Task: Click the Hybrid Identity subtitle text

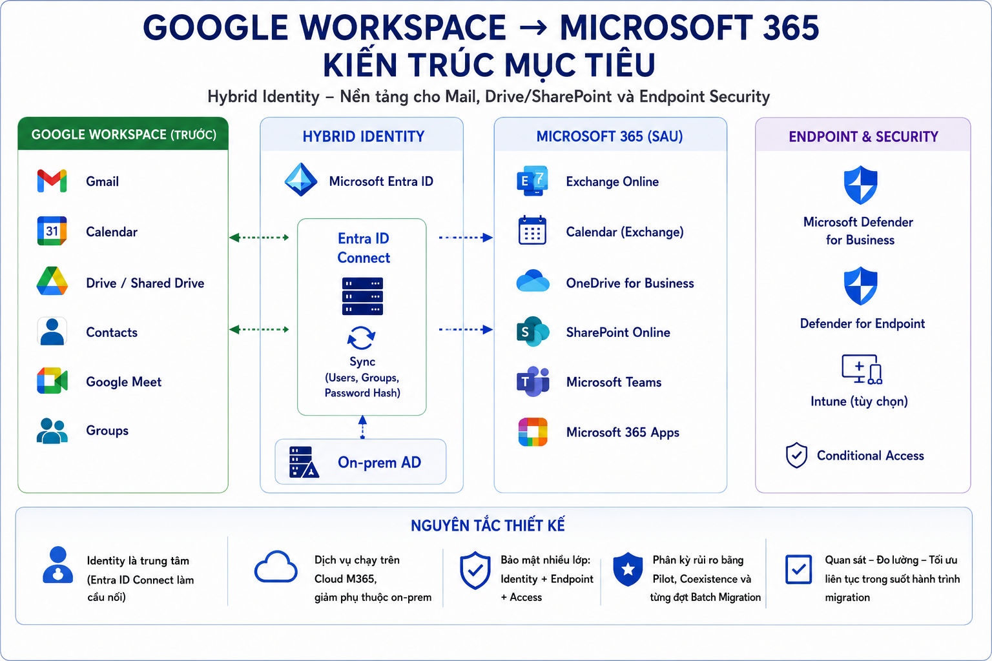Action: (x=488, y=97)
